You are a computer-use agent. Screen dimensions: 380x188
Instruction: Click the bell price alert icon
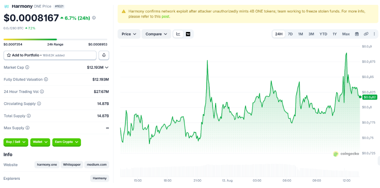click(104, 55)
